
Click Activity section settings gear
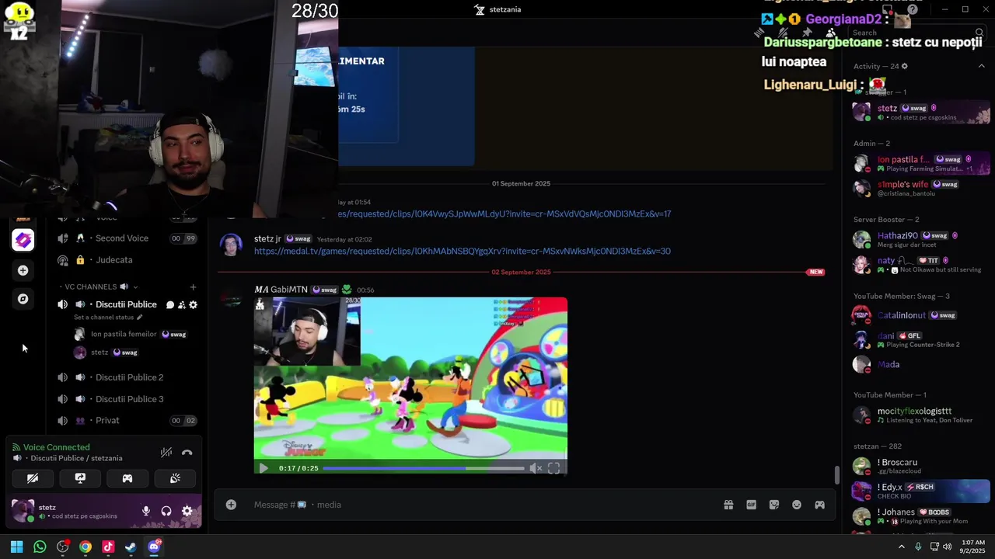[904, 66]
